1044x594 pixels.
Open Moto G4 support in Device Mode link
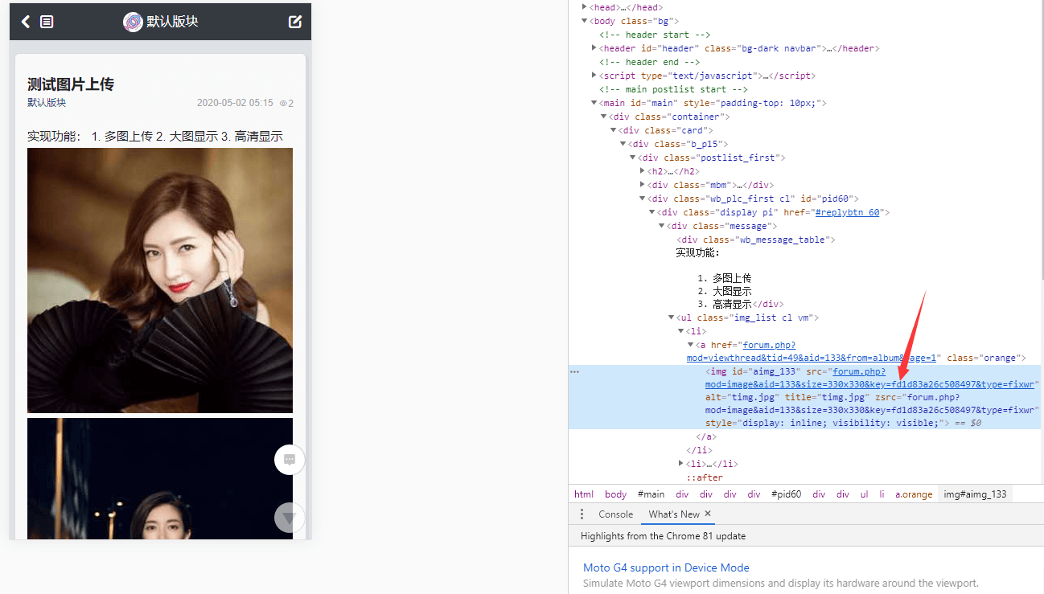(x=666, y=567)
